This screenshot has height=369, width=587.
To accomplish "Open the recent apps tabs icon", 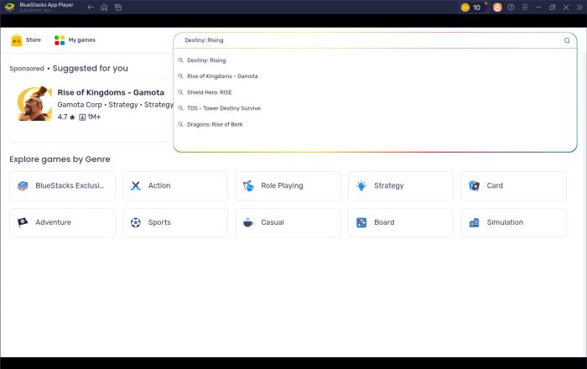I will (x=118, y=7).
